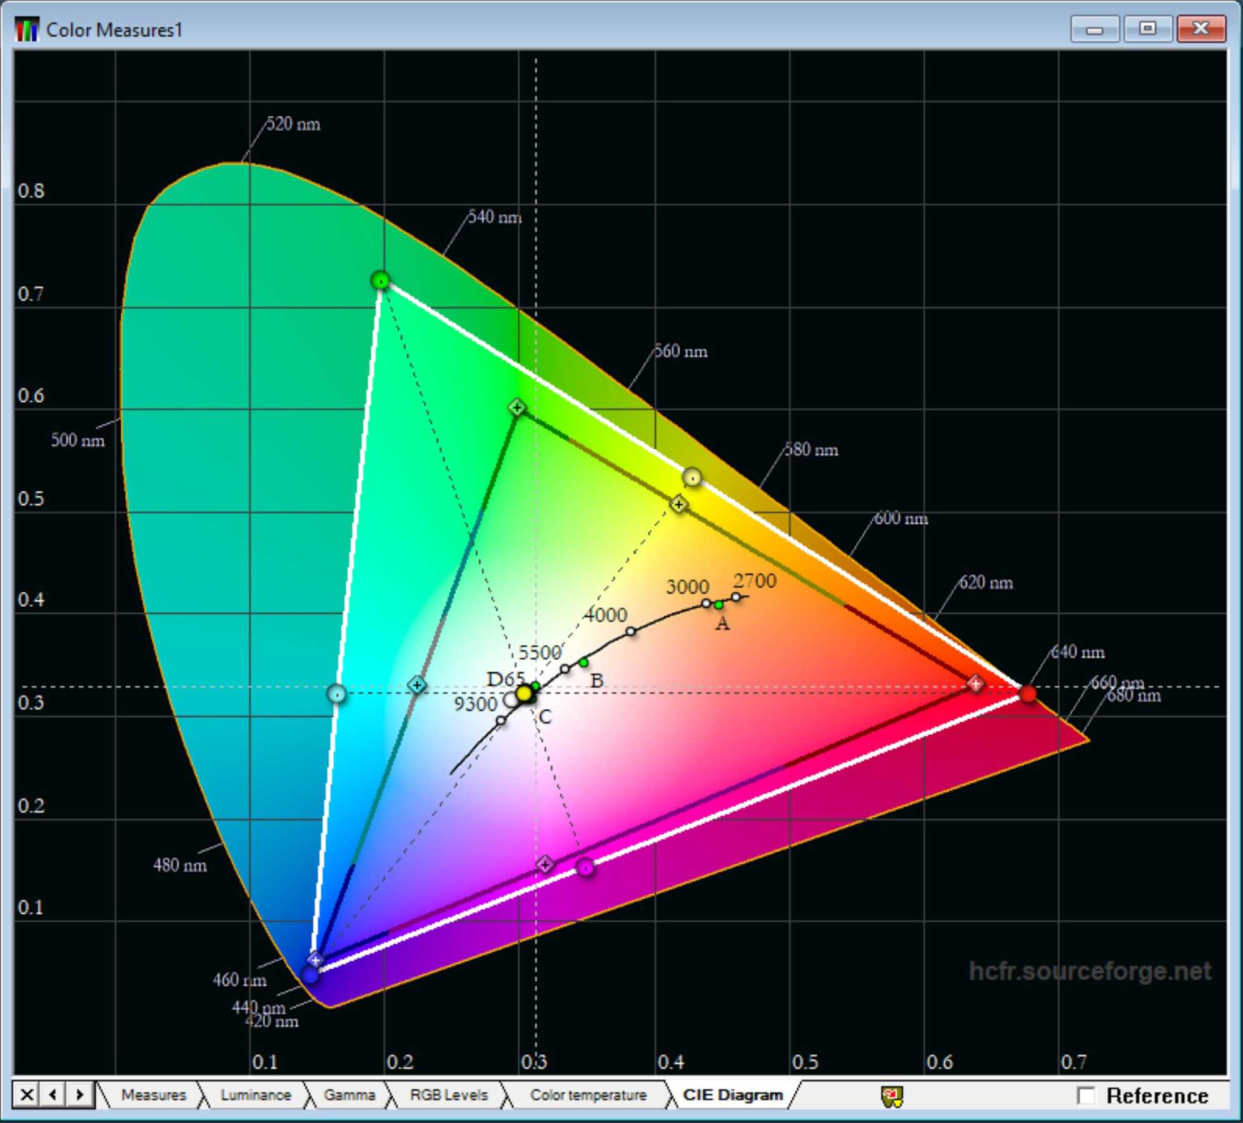Switch to the Measures tab

pos(153,1095)
